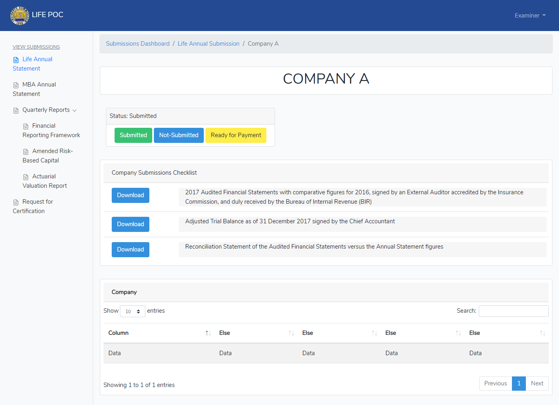Screen dimensions: 559x405
Task: Click the Company A breadcrumb text
Action: pyautogui.click(x=263, y=44)
